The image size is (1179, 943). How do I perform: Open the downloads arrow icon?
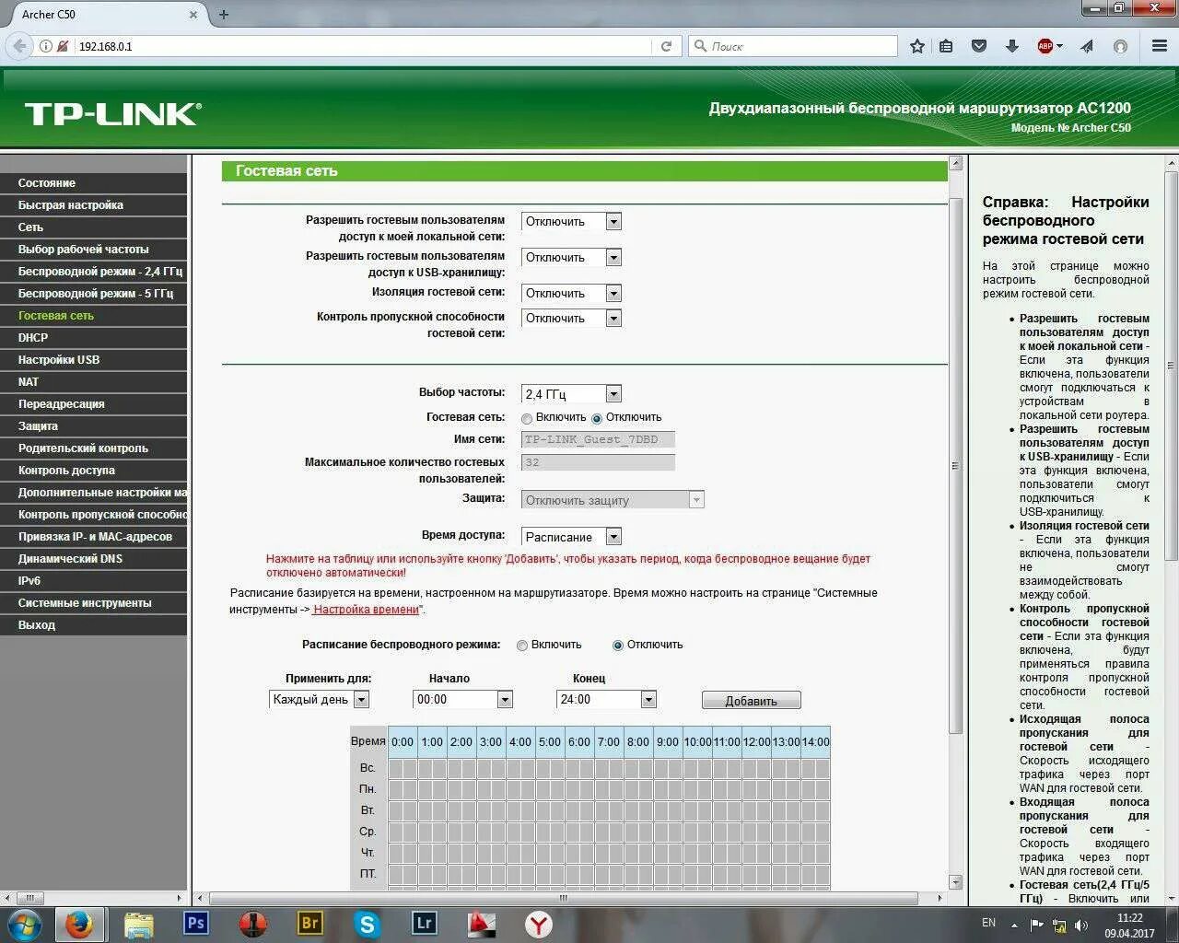(1011, 46)
